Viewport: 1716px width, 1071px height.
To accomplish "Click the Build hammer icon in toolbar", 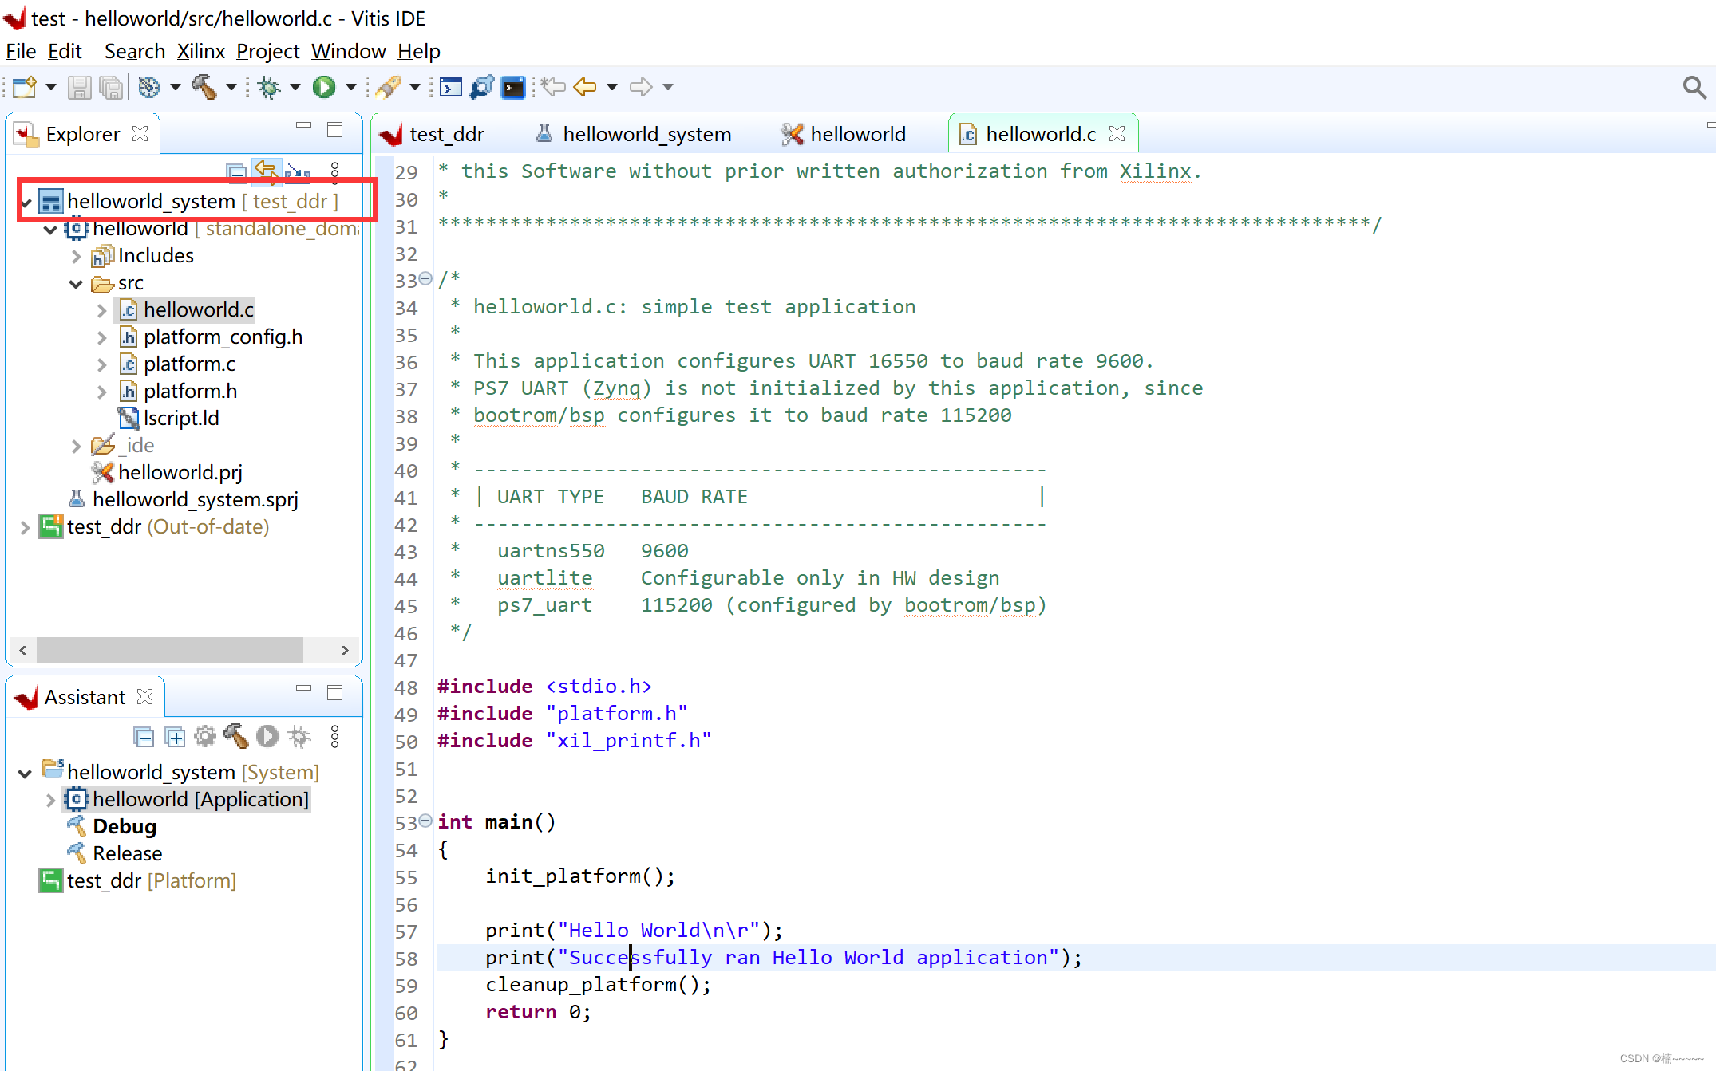I will (x=204, y=87).
